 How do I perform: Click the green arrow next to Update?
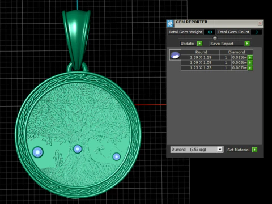click(199, 44)
